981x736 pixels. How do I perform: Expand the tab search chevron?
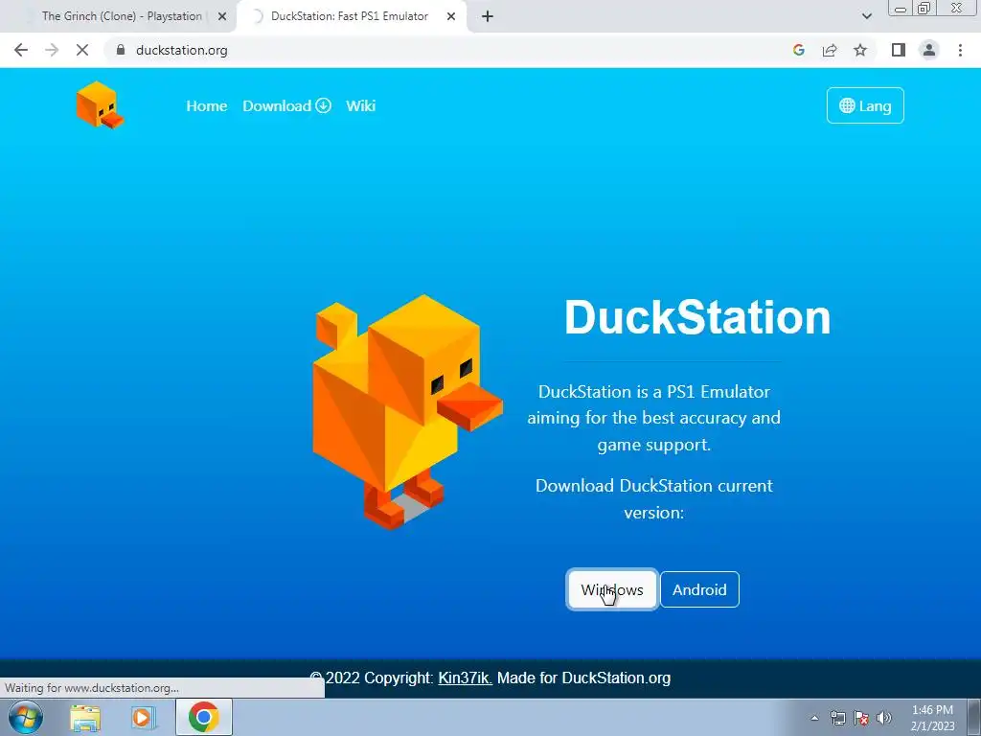(866, 16)
